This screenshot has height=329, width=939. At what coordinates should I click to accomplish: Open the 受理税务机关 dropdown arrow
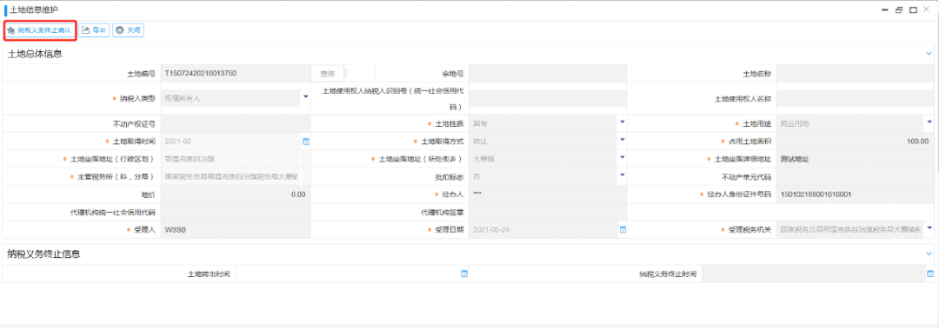[929, 228]
